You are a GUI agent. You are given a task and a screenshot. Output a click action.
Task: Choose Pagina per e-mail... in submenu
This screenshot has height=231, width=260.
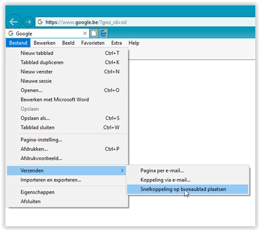188,171
